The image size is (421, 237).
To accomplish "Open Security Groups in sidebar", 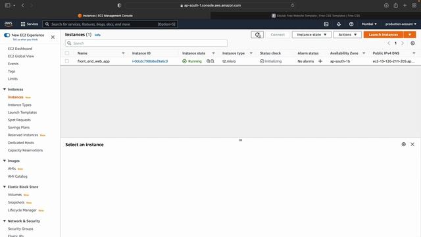I will tap(20, 228).
